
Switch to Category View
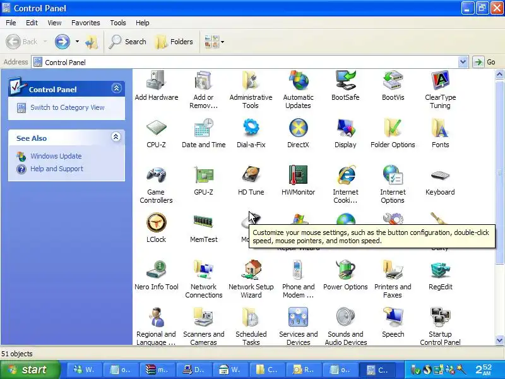[68, 107]
